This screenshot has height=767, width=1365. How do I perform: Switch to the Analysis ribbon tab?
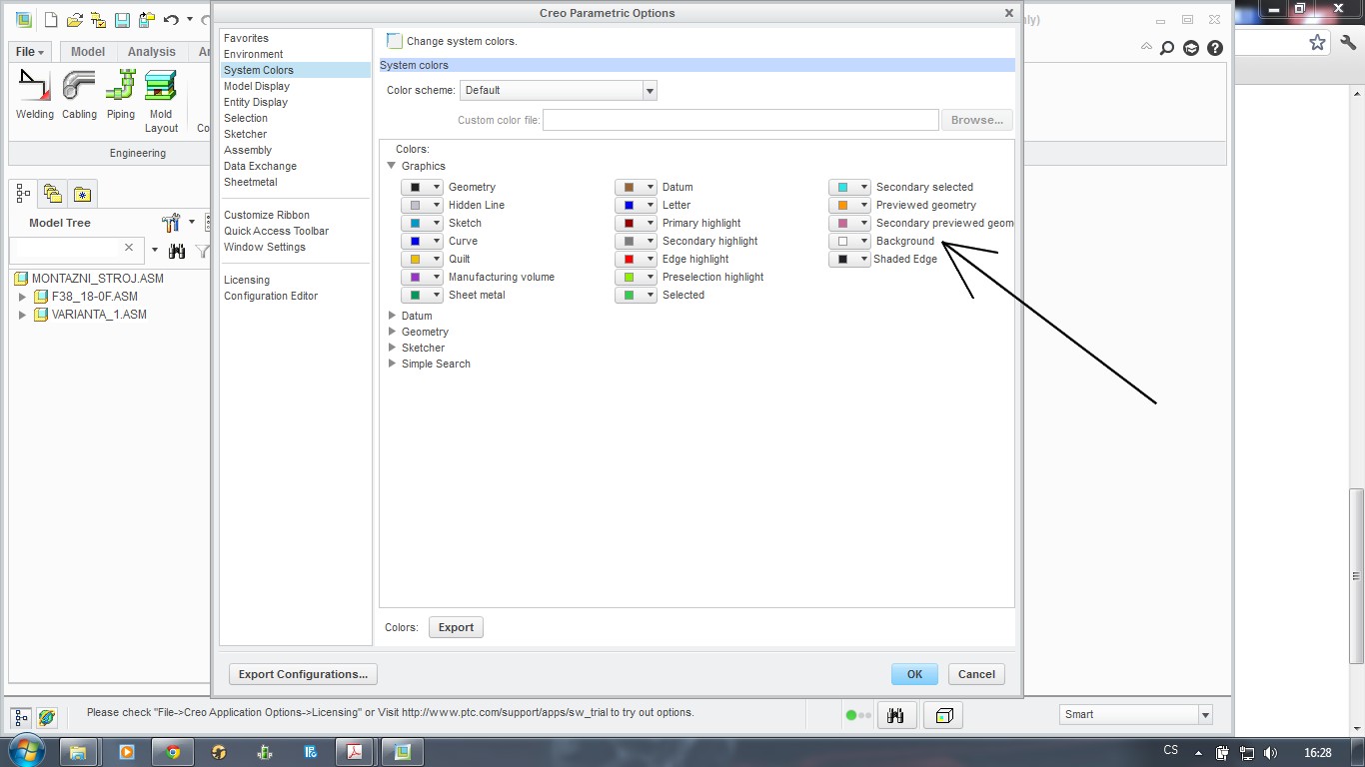(x=152, y=52)
